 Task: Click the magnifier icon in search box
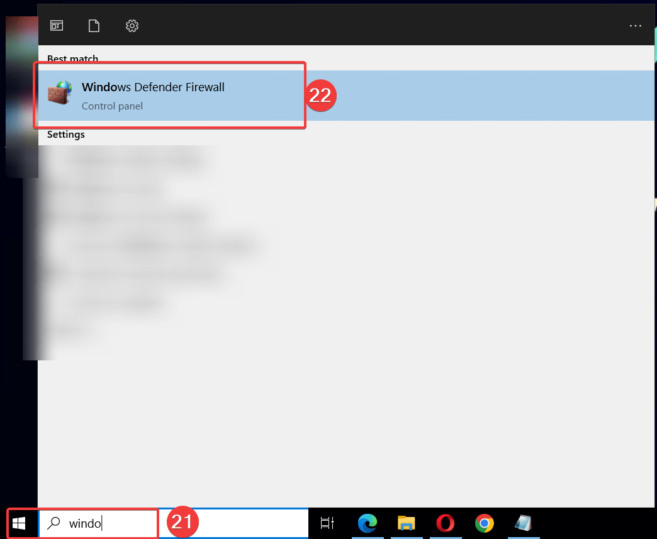pyautogui.click(x=53, y=523)
